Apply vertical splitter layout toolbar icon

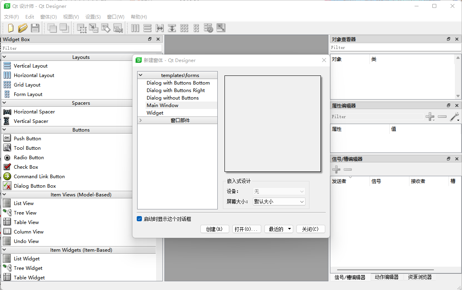pos(172,28)
